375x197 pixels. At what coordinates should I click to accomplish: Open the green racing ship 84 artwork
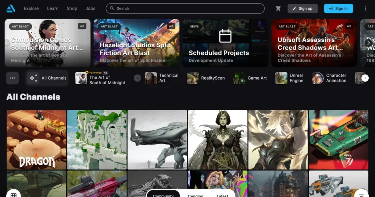(338, 140)
